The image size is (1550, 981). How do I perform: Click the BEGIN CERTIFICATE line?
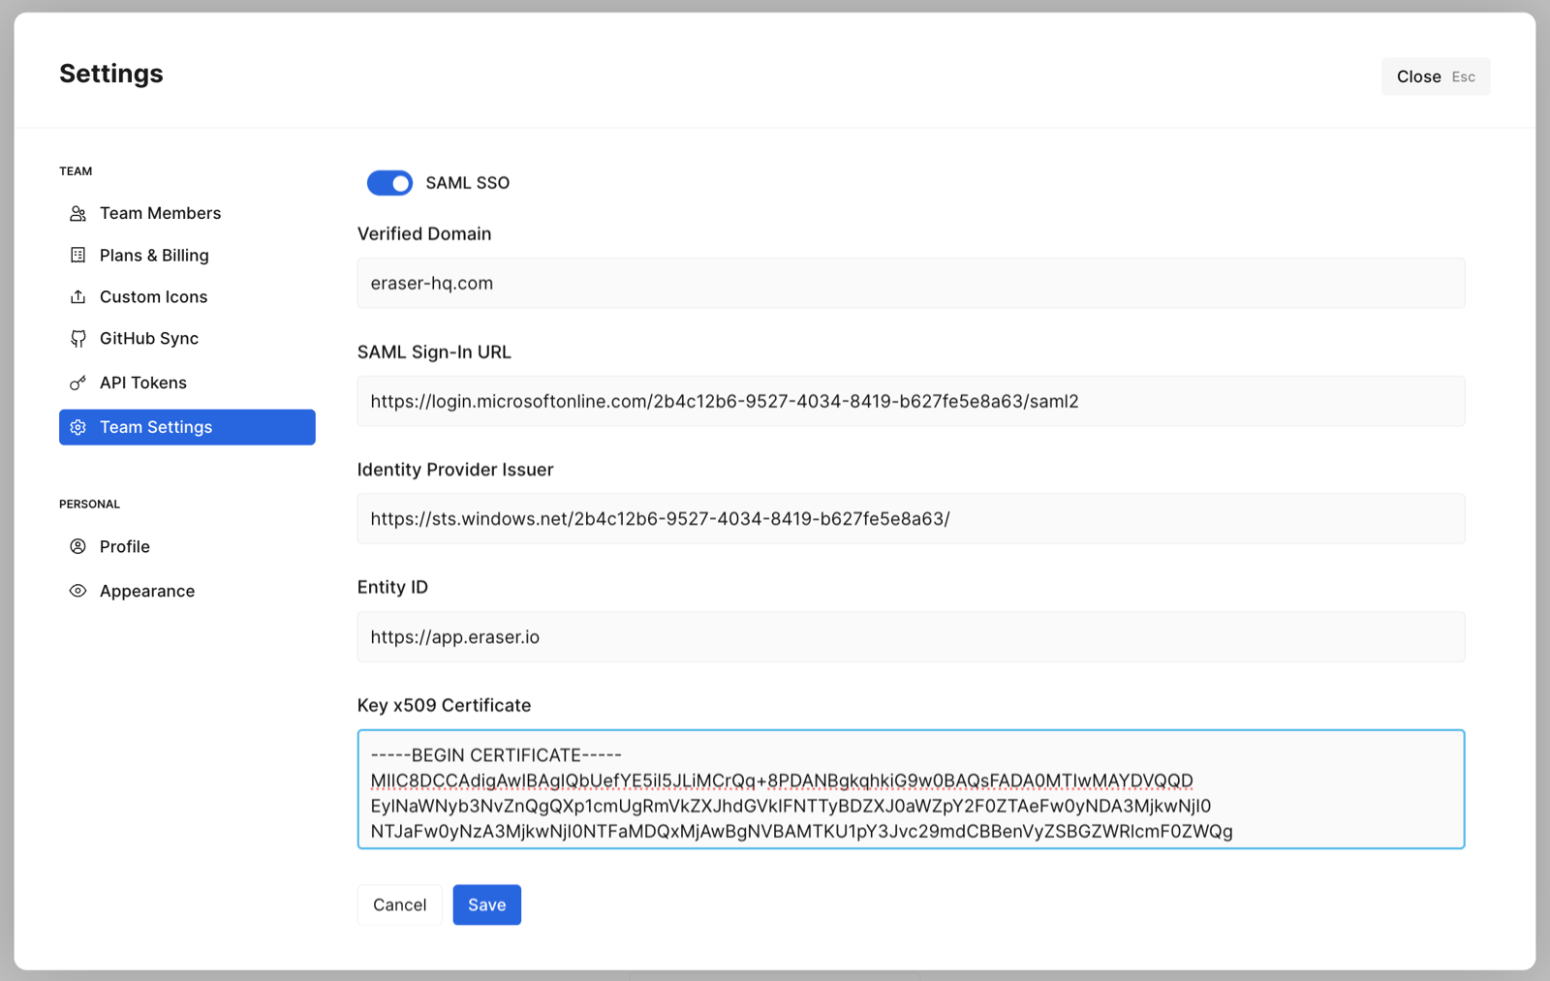click(x=496, y=755)
